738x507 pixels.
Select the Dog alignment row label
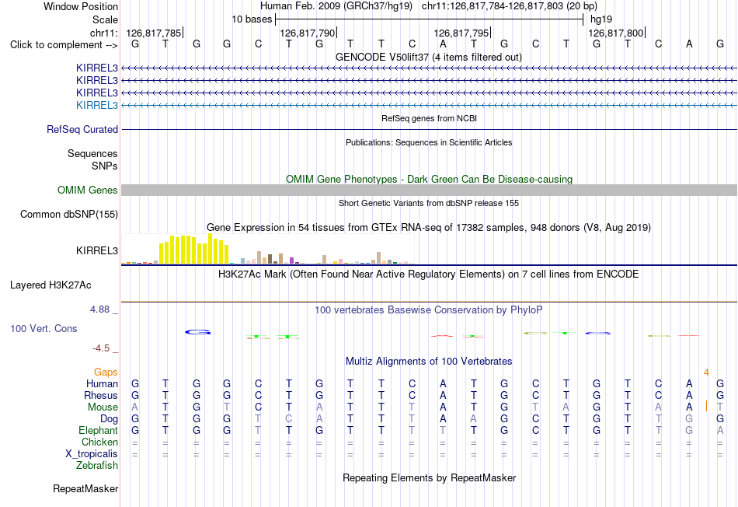[x=109, y=419]
